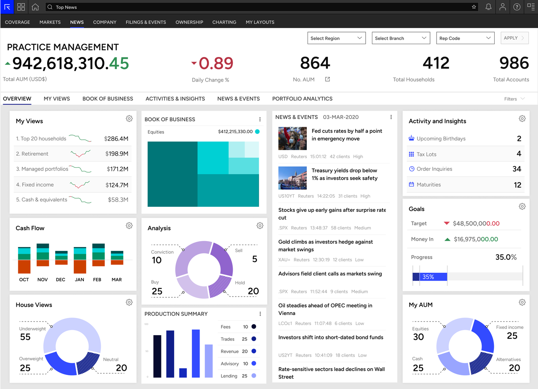Open News & Events kebab menu
This screenshot has width=538, height=389.
[x=391, y=117]
